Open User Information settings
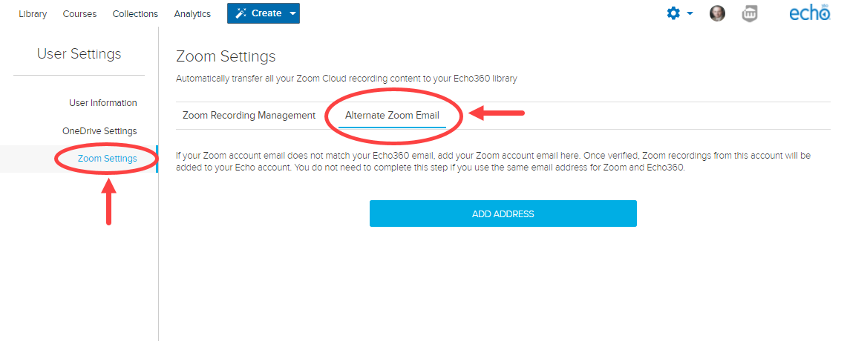 point(102,102)
